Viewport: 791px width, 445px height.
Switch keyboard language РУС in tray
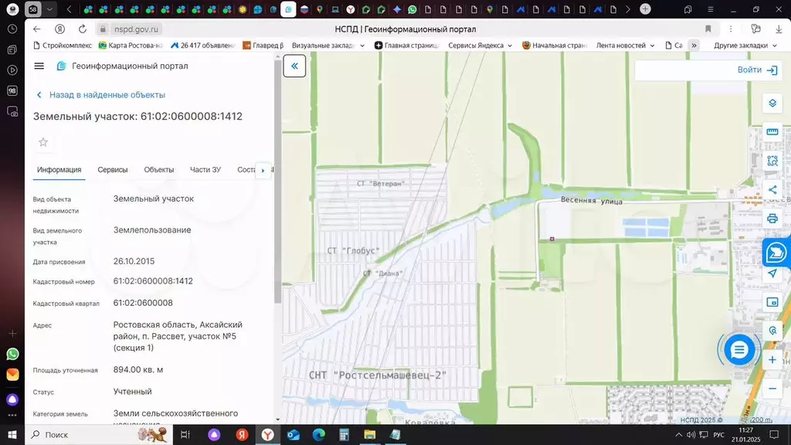pos(719,435)
